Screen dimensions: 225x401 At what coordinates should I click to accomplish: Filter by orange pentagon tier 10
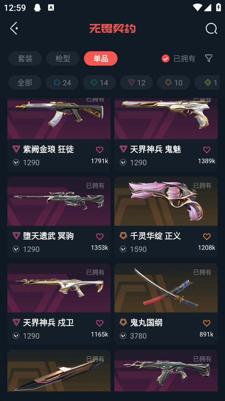173,82
